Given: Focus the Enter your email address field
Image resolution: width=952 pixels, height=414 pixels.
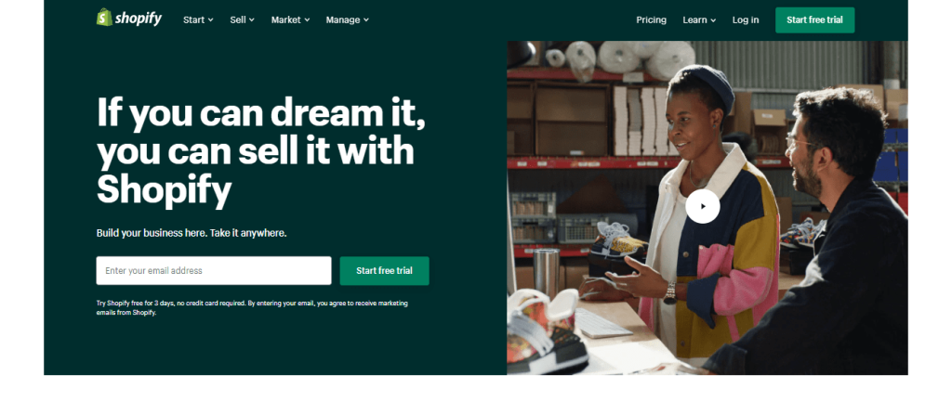Looking at the screenshot, I should 214,270.
